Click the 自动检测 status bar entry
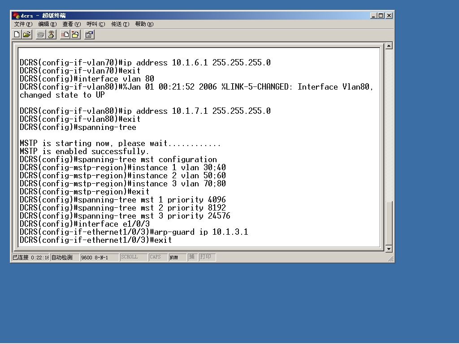 click(x=65, y=258)
